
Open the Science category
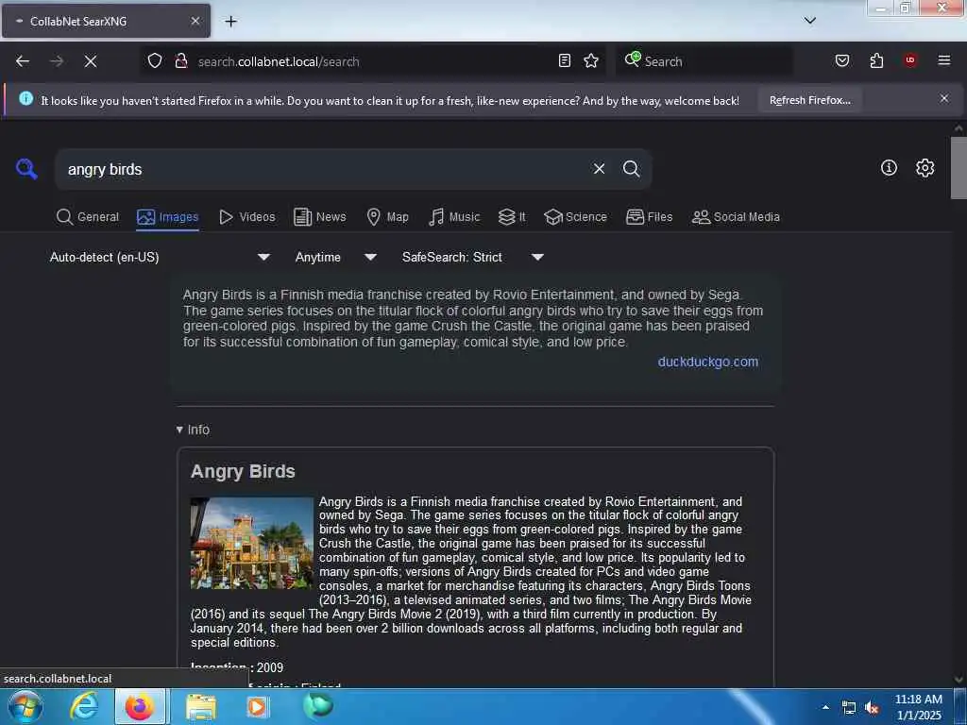point(575,217)
